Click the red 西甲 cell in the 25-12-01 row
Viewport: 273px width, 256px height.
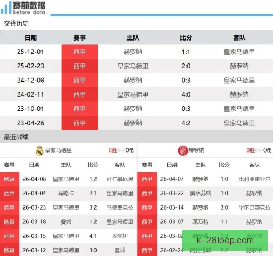point(79,52)
